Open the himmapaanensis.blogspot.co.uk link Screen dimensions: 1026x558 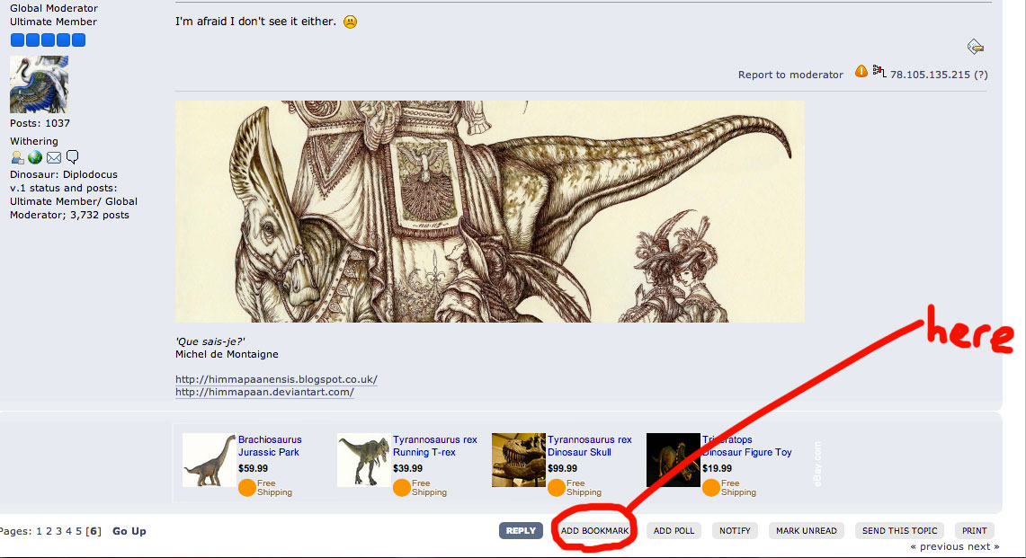click(x=276, y=379)
